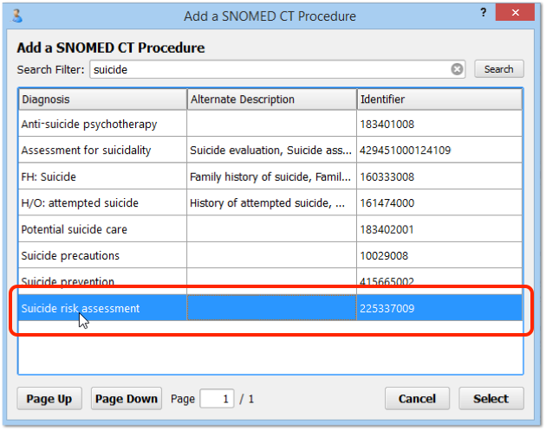Clear the search filter with the X icon

click(x=457, y=69)
